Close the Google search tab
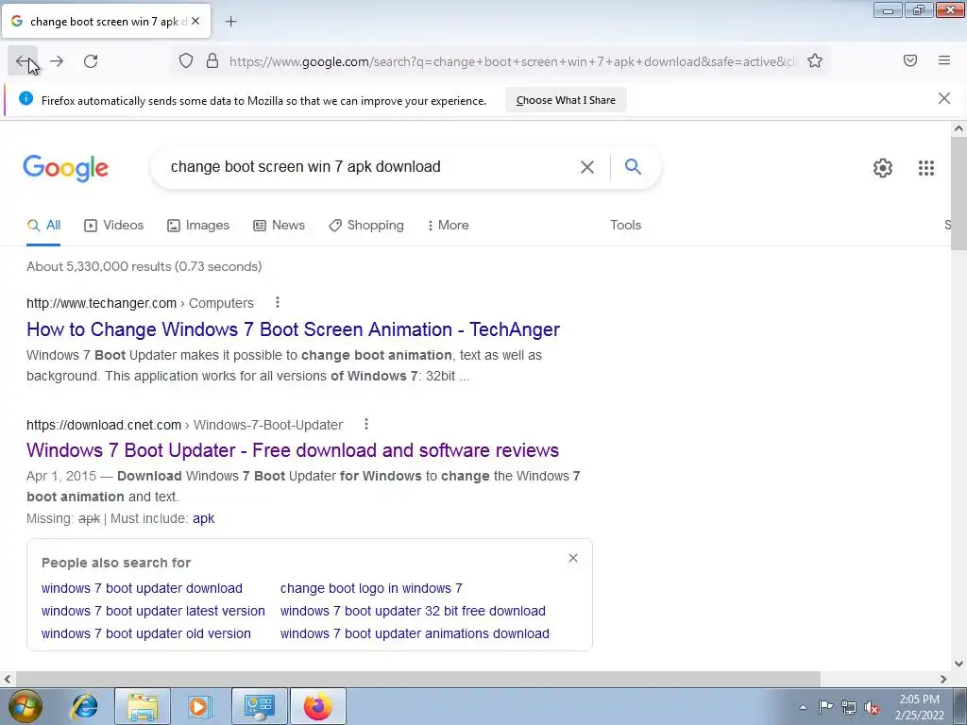 coord(195,21)
